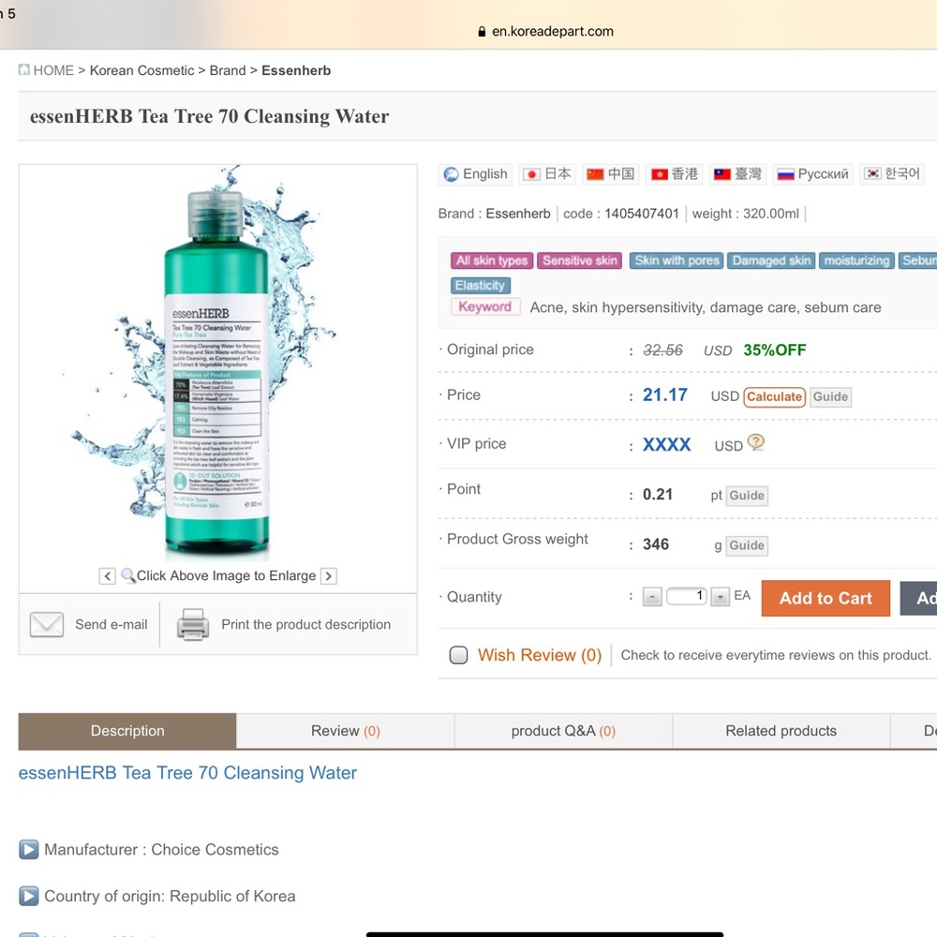Viewport: 937px width, 937px height.
Task: Click the Add to Cart button
Action: [x=825, y=598]
